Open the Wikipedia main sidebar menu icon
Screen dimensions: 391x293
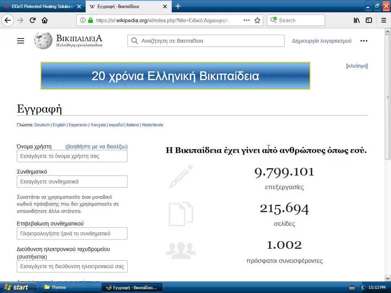[21, 41]
